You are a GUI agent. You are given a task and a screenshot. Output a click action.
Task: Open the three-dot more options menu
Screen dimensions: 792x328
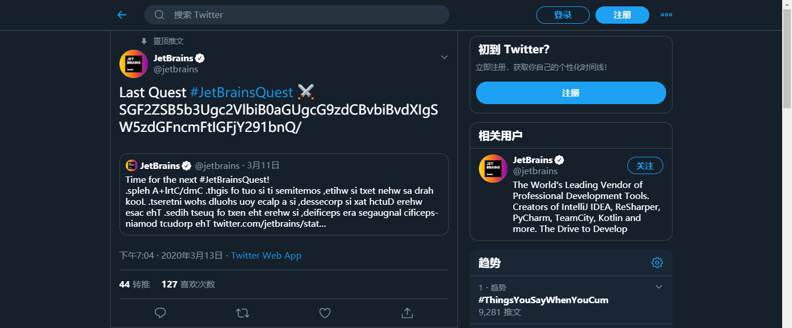point(666,15)
